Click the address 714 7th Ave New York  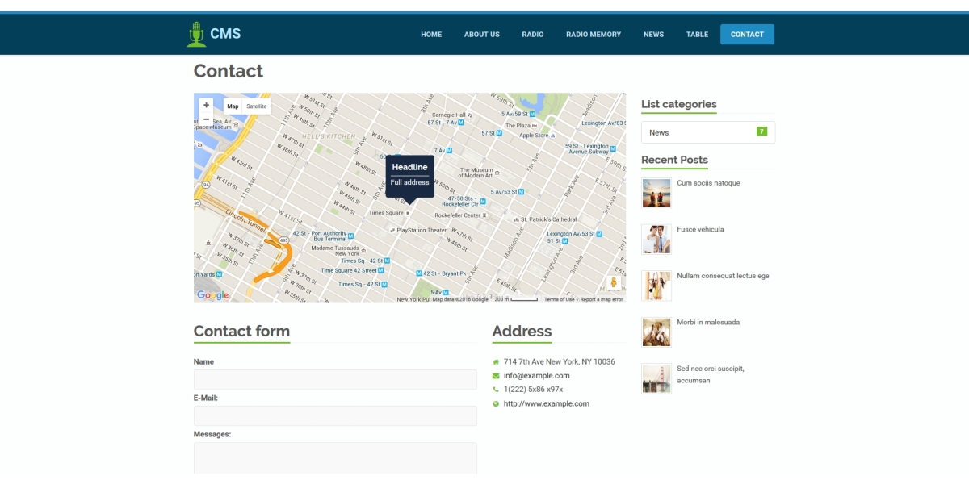(x=560, y=362)
